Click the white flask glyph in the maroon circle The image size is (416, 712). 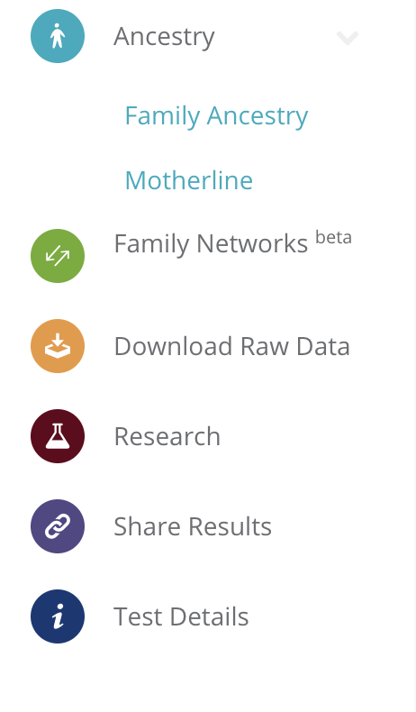coord(58,436)
